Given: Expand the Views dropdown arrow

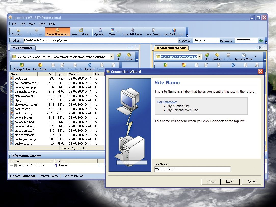Looking at the screenshot, I should [119, 32].
